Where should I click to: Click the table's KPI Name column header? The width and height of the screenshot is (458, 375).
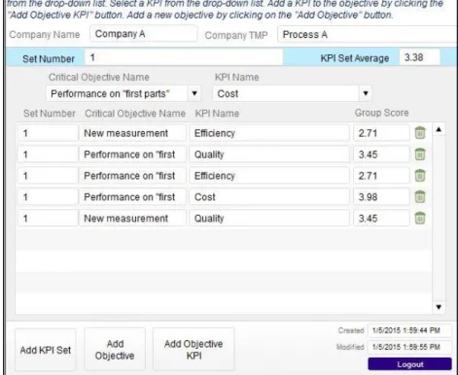point(217,114)
